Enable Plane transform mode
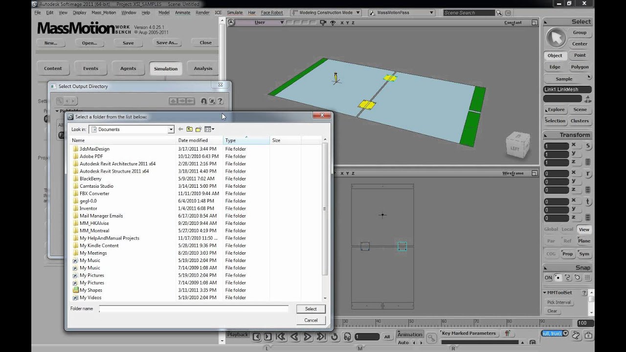The image size is (626, 352). pos(584,241)
